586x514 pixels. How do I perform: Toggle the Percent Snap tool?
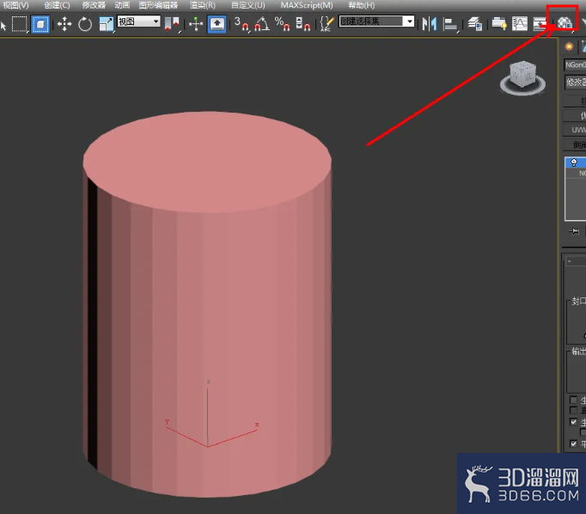282,24
